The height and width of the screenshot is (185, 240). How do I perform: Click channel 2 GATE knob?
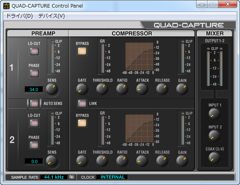click(x=82, y=161)
